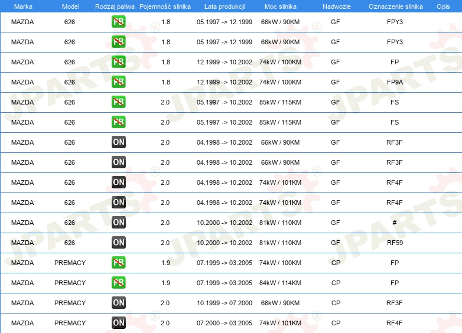Click the PB icon in the Premacy 84kW / 114KM row
The width and height of the screenshot is (462, 333).
coord(118,282)
